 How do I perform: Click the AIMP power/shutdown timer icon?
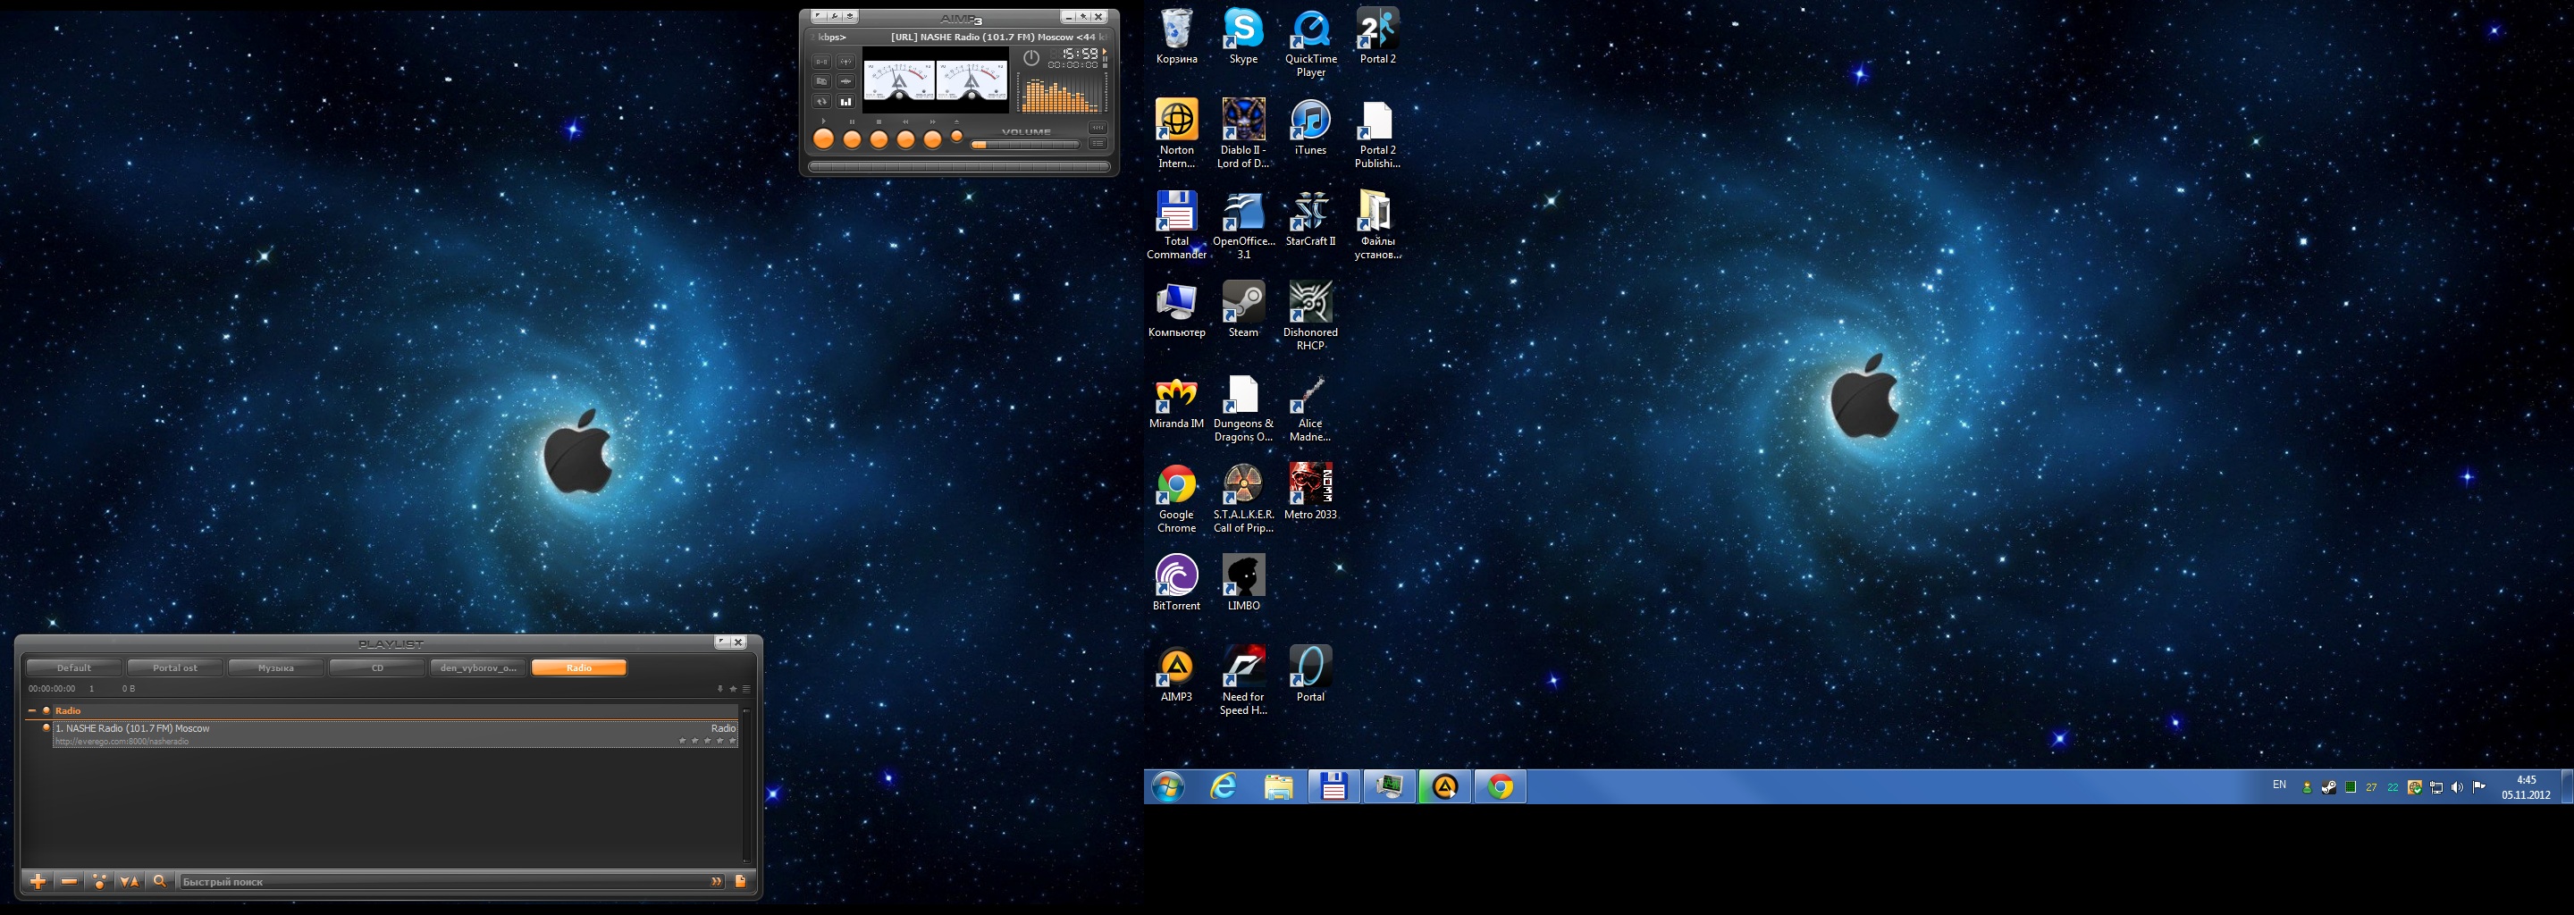click(x=1031, y=58)
